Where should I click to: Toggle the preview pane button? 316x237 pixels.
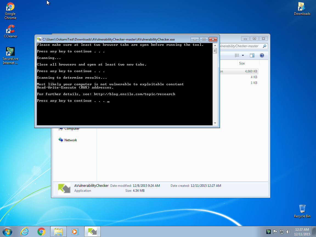(x=252, y=55)
